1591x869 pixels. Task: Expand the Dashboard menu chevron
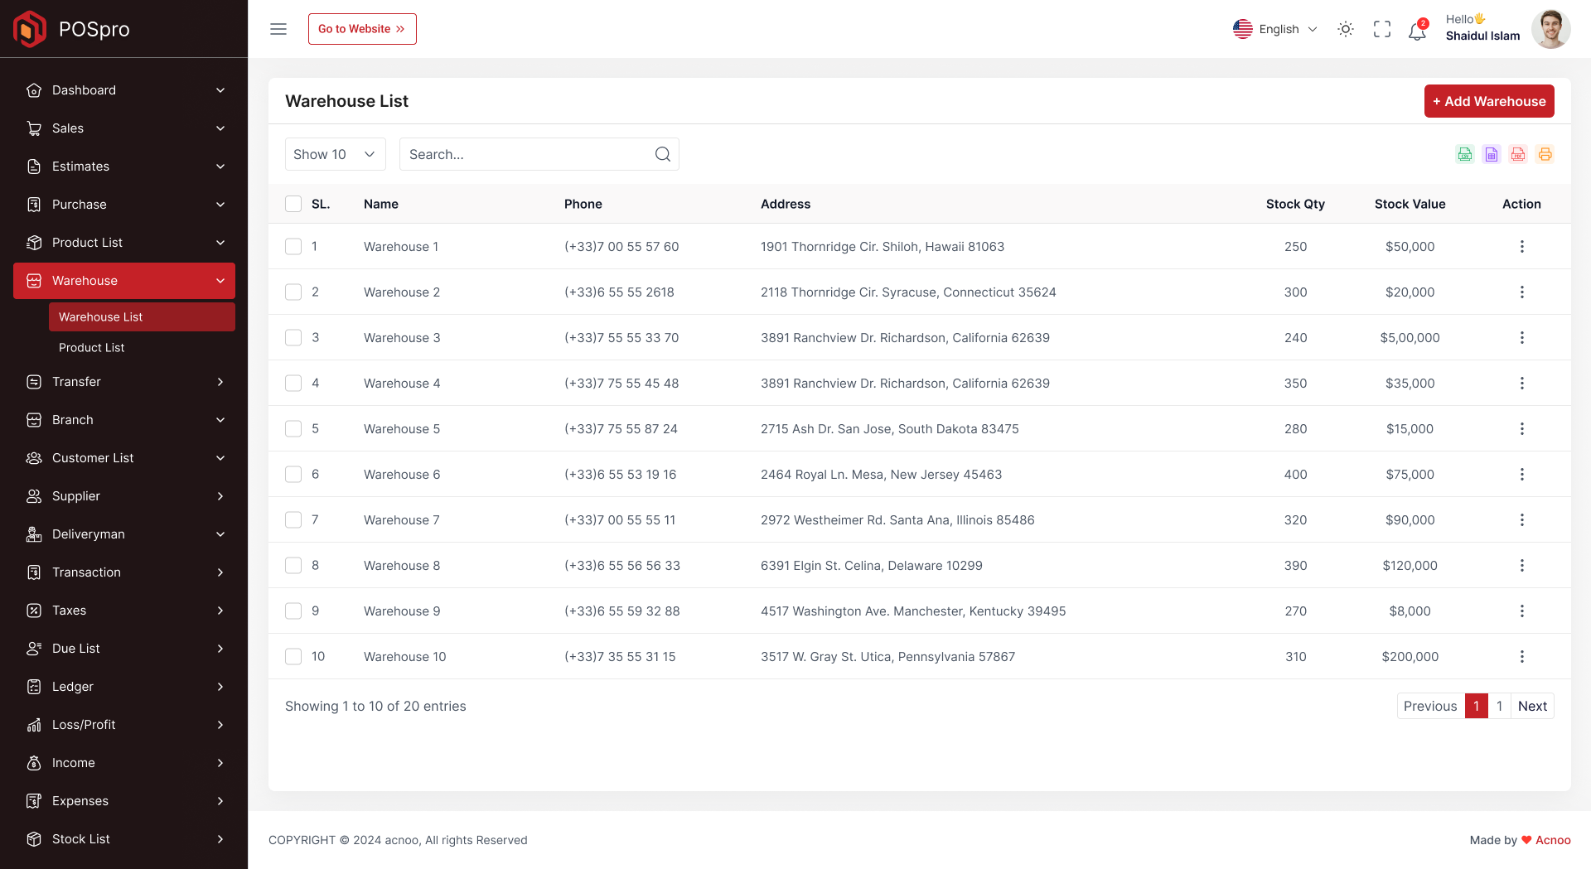(220, 90)
